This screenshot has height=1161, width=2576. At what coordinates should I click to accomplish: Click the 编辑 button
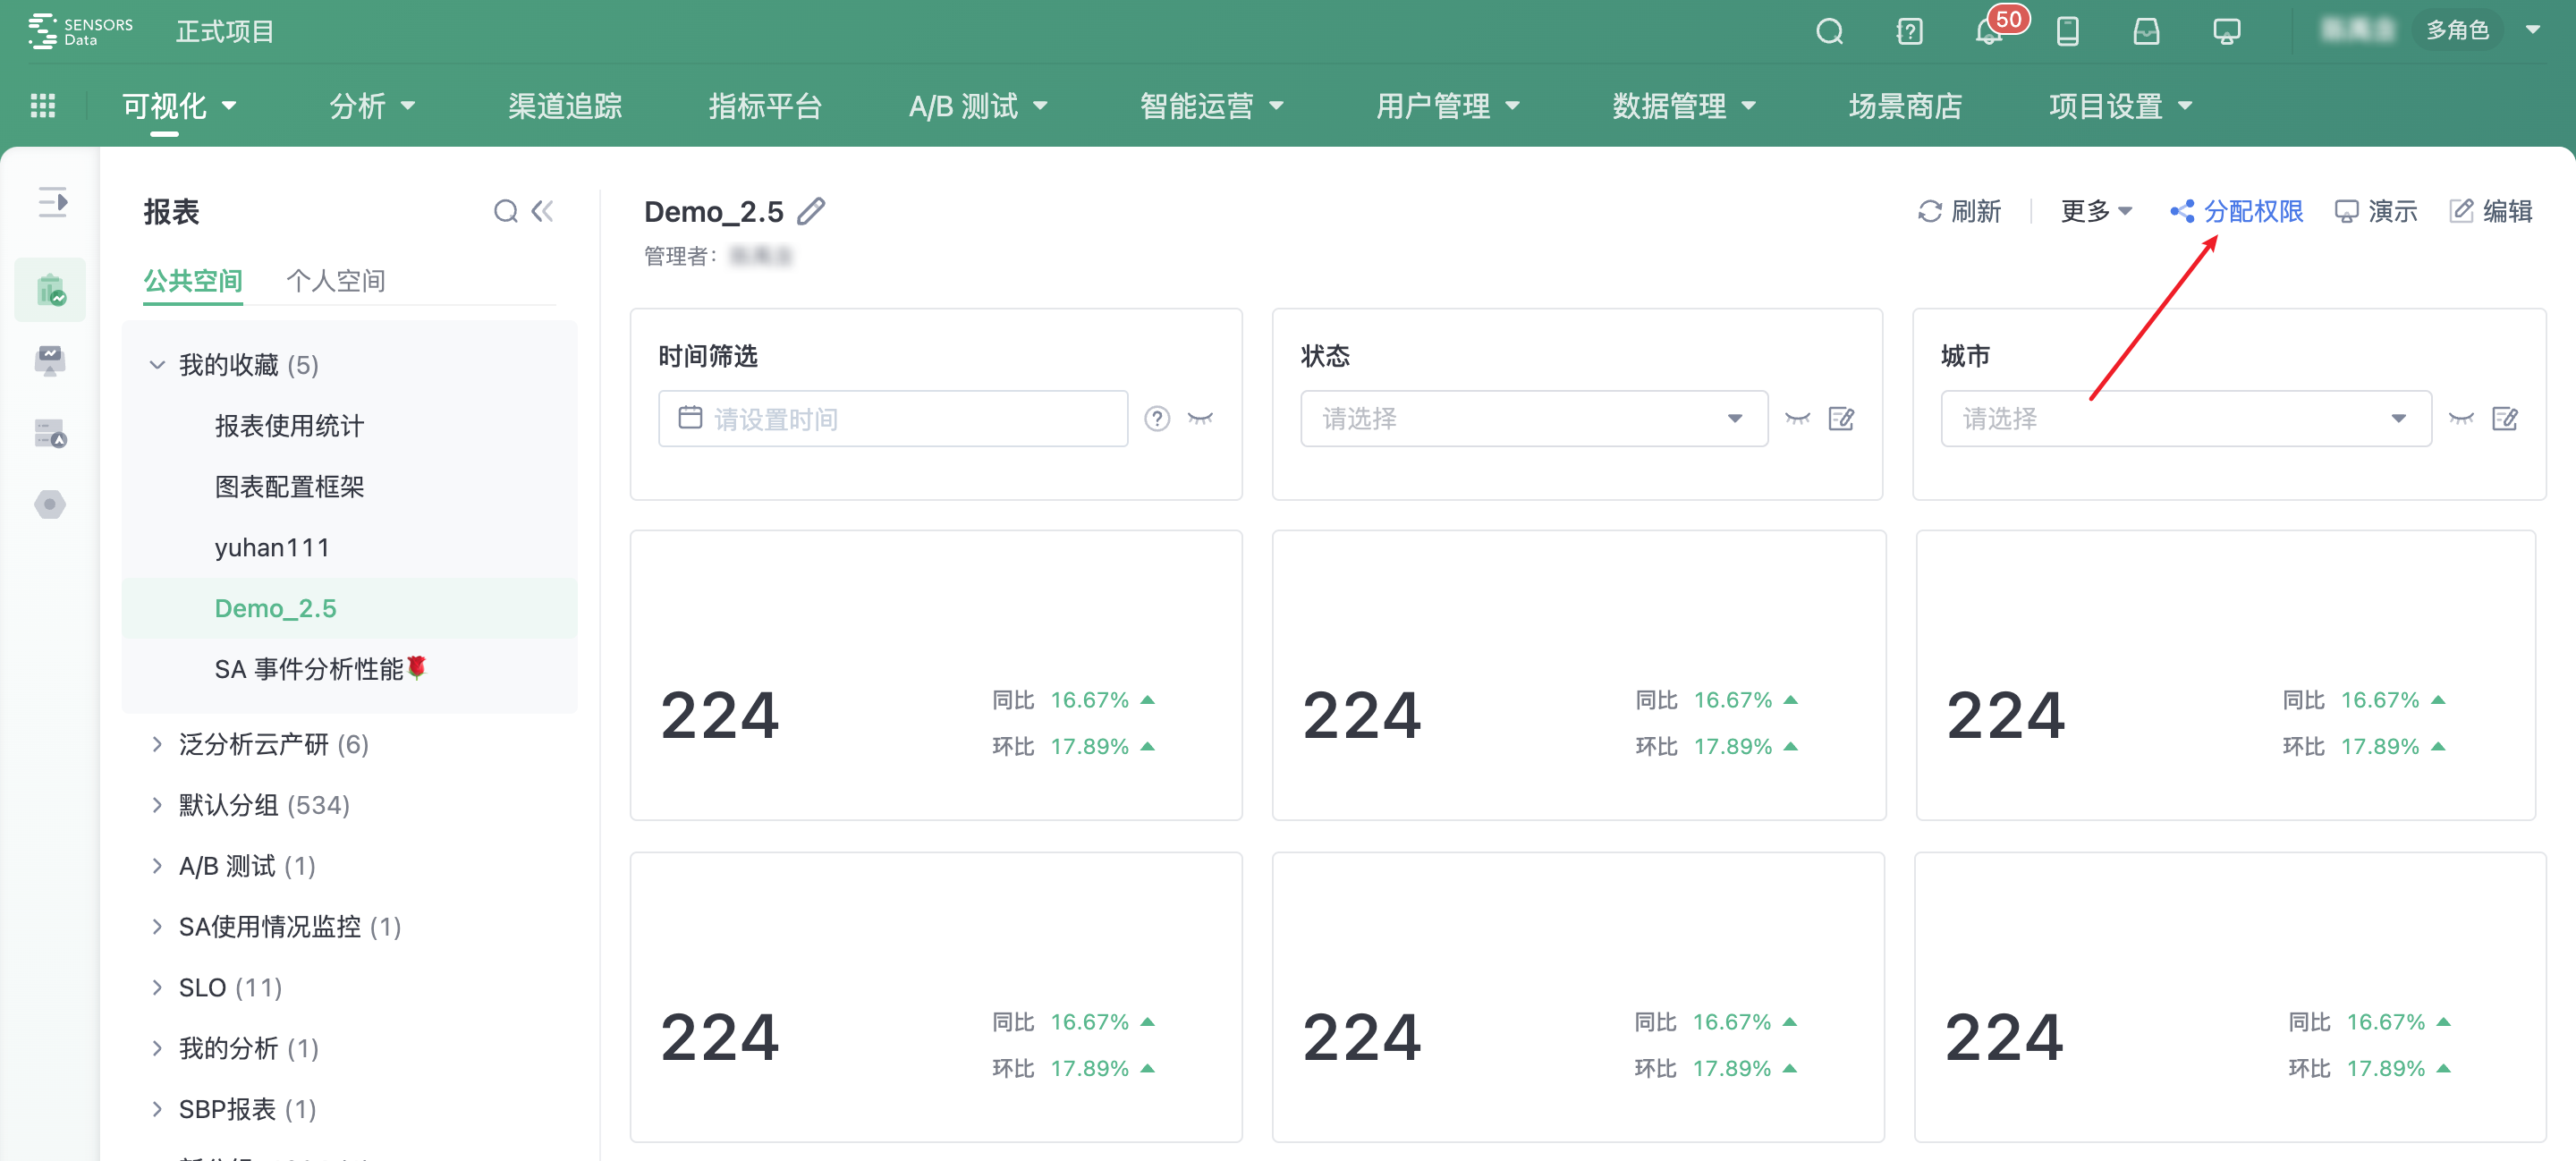coord(2490,211)
